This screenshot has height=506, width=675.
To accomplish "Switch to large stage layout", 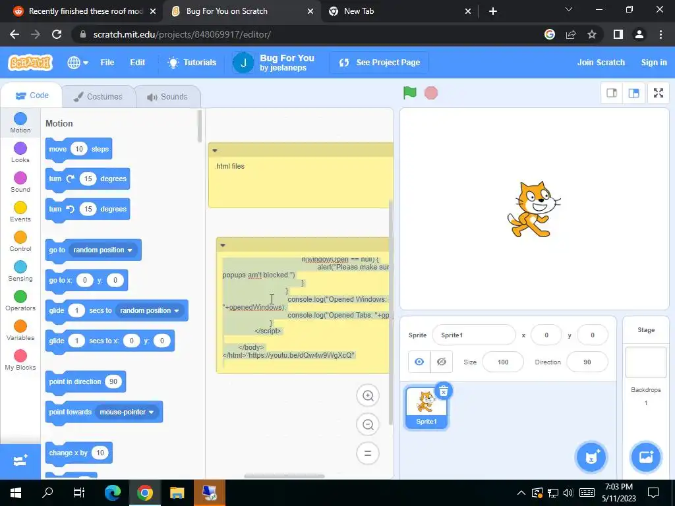I will click(x=633, y=93).
